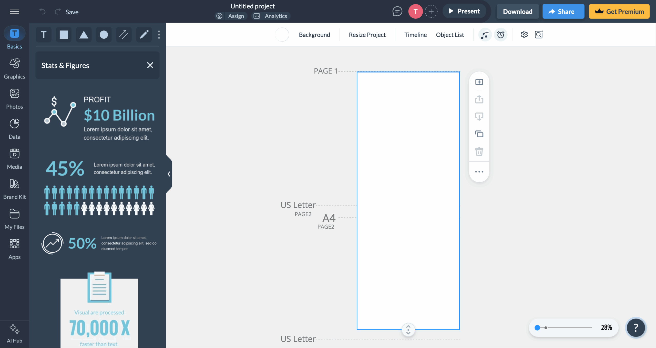This screenshot has width=656, height=348.
Task: Open the Assign option
Action: pos(231,16)
